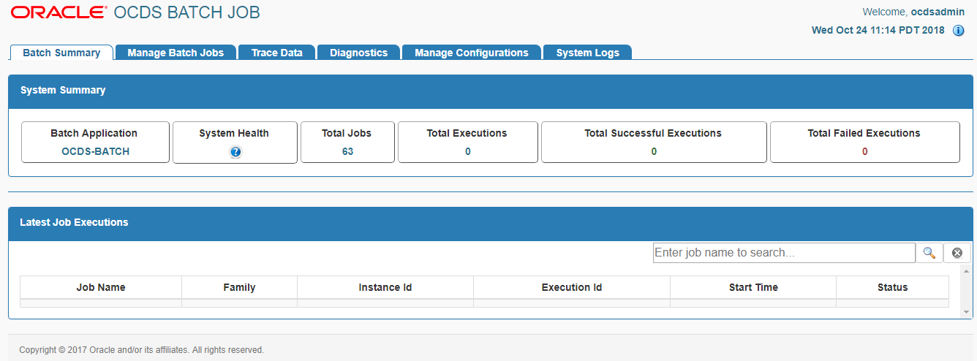Switch to the System Logs tab
Viewport: 977px width, 361px height.
[x=588, y=53]
